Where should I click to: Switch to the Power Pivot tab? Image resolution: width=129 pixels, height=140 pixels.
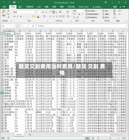click(x=84, y=7)
